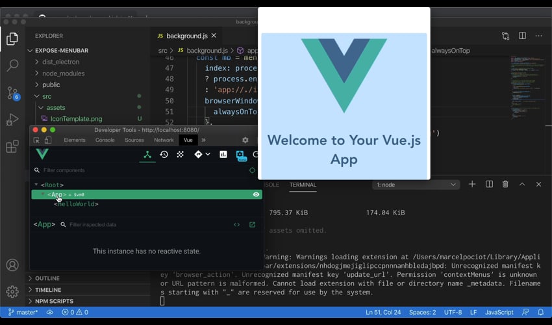Click the Vue logo in the devtools
This screenshot has height=325, width=552.
(x=42, y=154)
